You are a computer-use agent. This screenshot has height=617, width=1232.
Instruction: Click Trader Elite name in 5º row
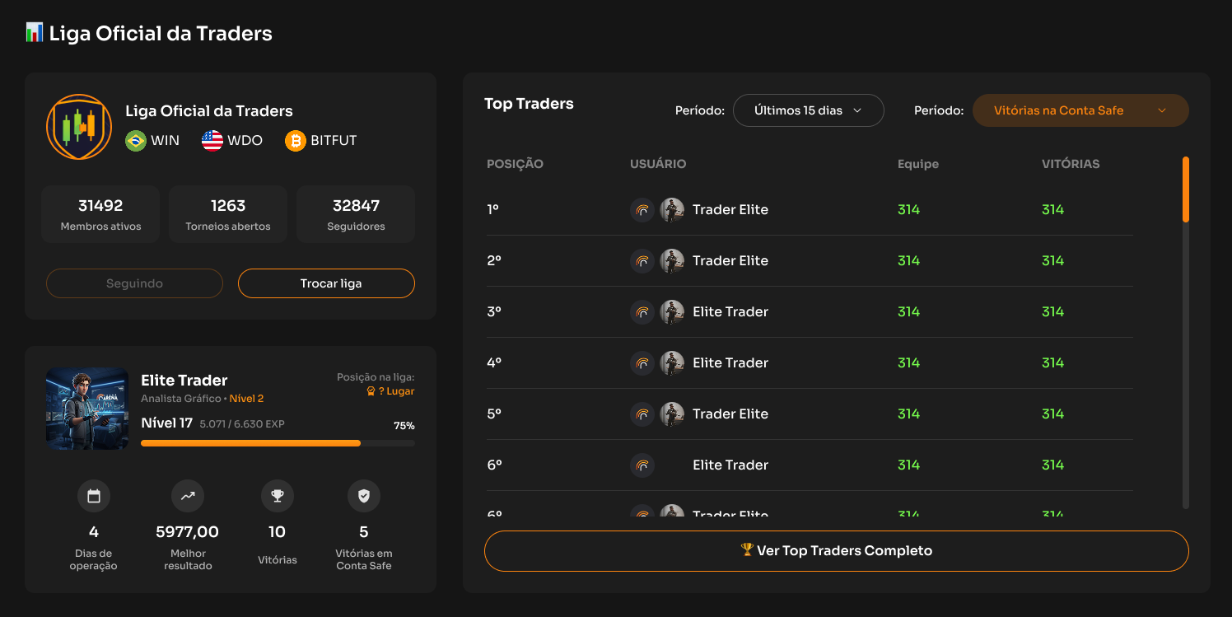pyautogui.click(x=730, y=414)
